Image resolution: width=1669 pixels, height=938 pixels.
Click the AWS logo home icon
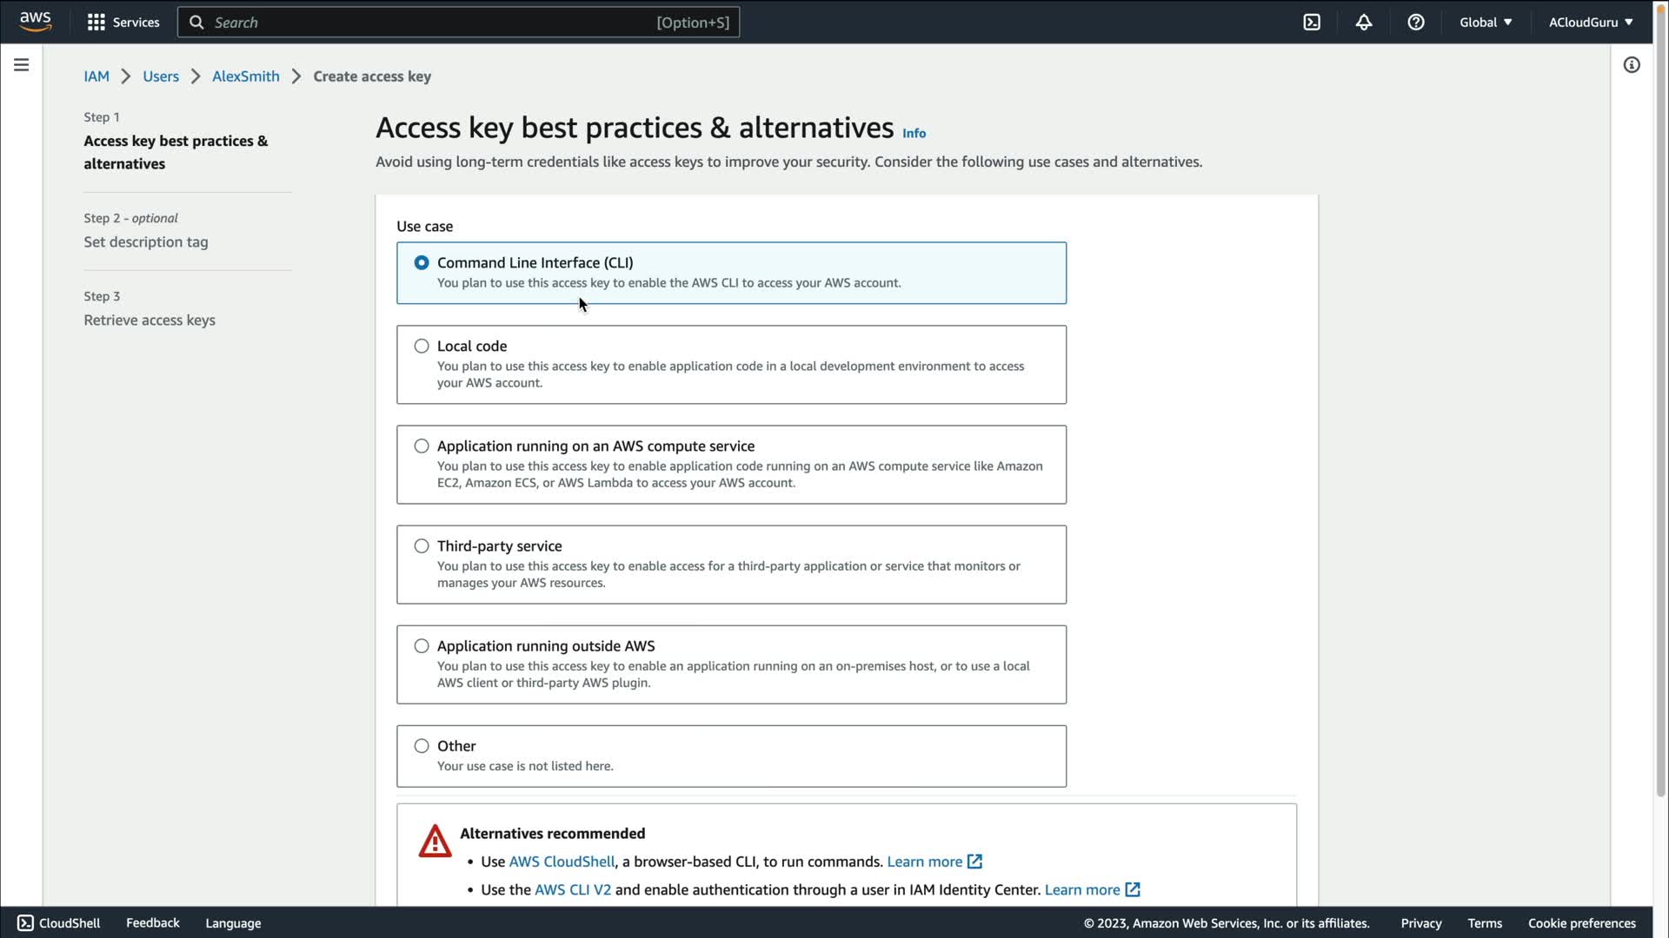[x=36, y=21]
